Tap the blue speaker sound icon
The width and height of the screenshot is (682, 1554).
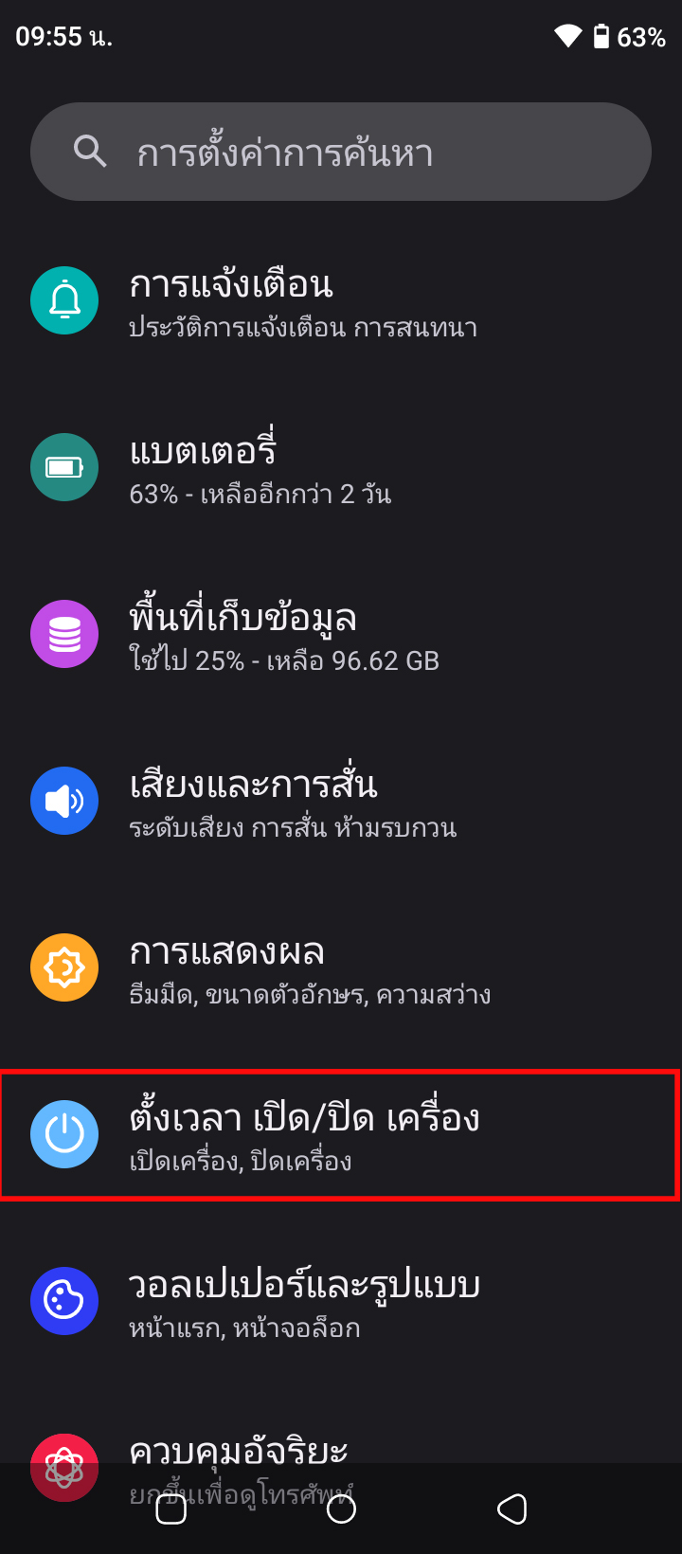click(64, 802)
